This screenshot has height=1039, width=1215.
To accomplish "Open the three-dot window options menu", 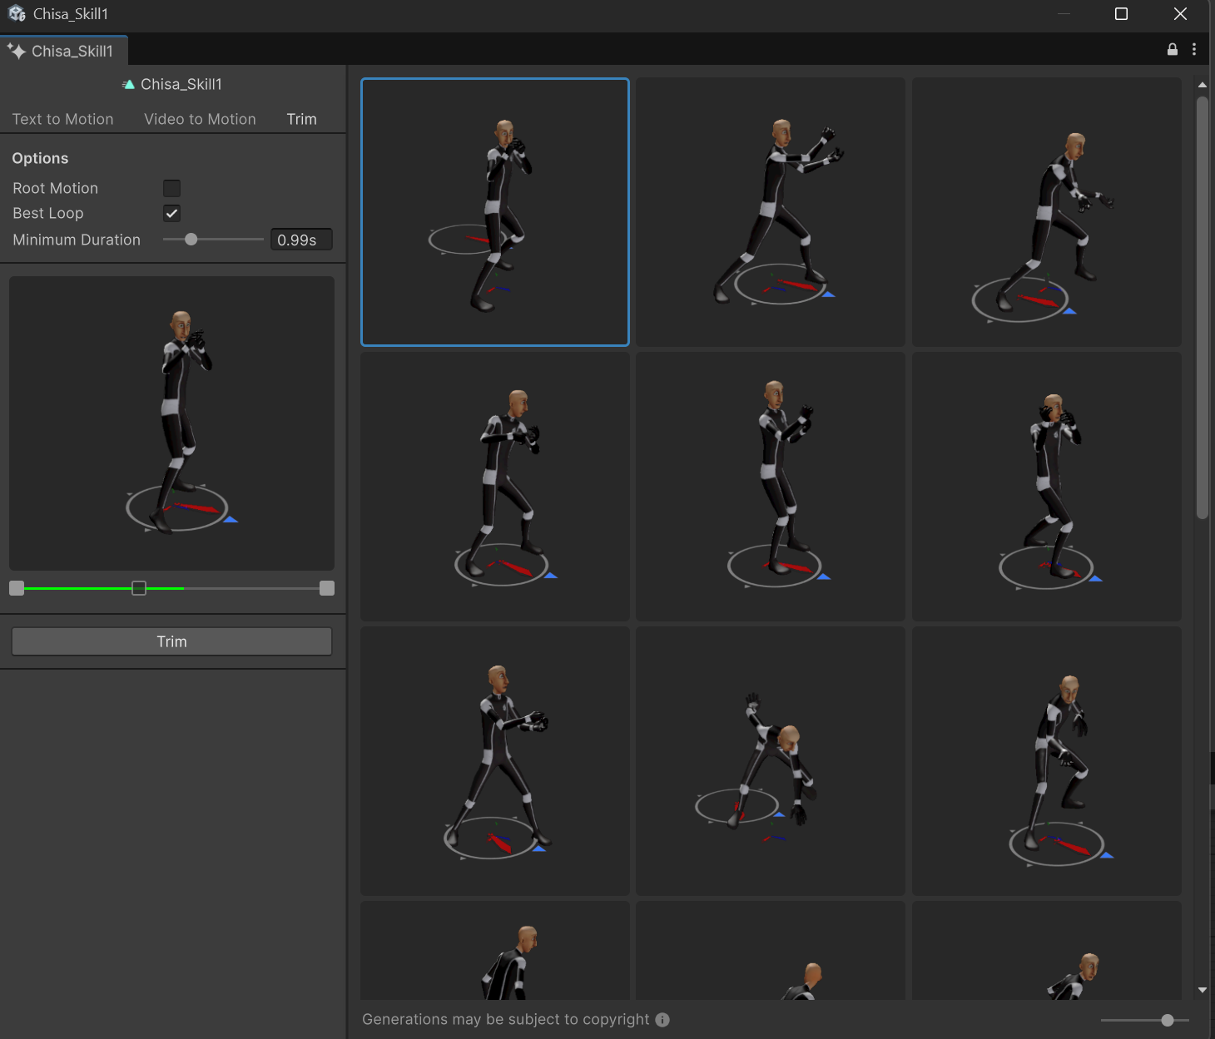I will (x=1194, y=49).
